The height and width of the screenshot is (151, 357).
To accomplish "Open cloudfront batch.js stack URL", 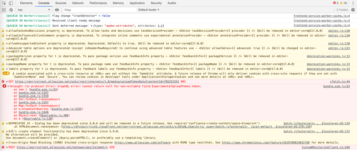I will (187, 127).
